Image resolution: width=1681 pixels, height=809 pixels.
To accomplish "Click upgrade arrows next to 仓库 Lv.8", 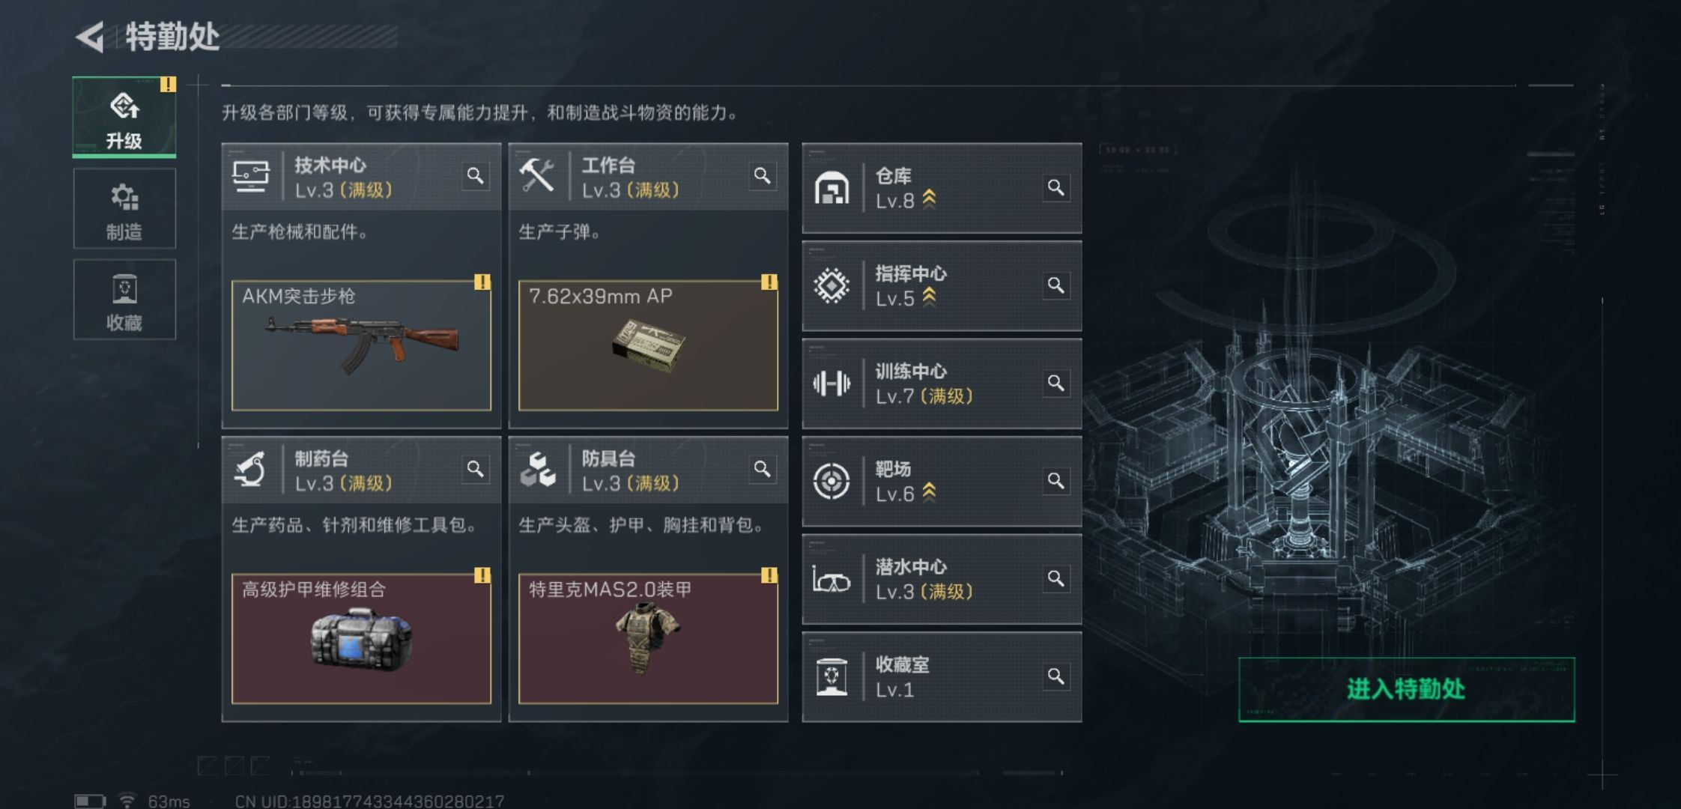I will pyautogui.click(x=929, y=200).
